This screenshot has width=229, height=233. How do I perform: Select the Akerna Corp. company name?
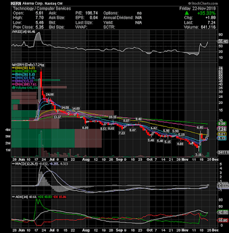[32, 3]
